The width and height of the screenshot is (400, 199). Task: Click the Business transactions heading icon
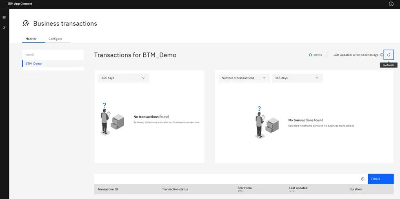pos(26,24)
